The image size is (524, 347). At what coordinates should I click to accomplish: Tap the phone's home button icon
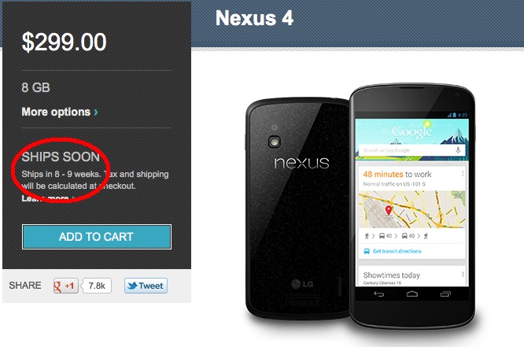[x=412, y=293]
